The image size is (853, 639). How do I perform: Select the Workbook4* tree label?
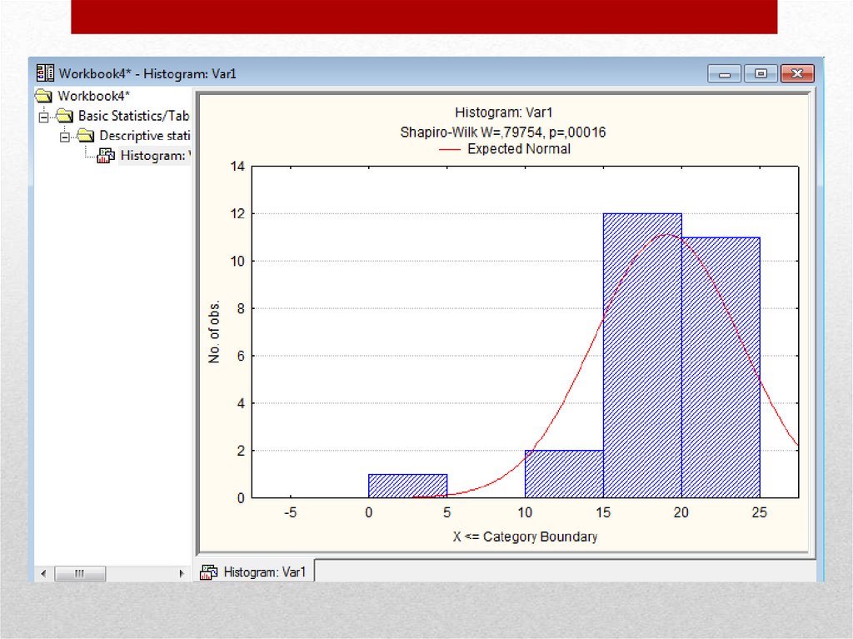coord(93,97)
